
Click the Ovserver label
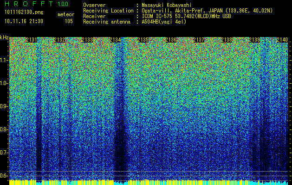(94, 5)
